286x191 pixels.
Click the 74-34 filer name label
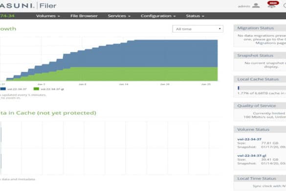[7, 16]
